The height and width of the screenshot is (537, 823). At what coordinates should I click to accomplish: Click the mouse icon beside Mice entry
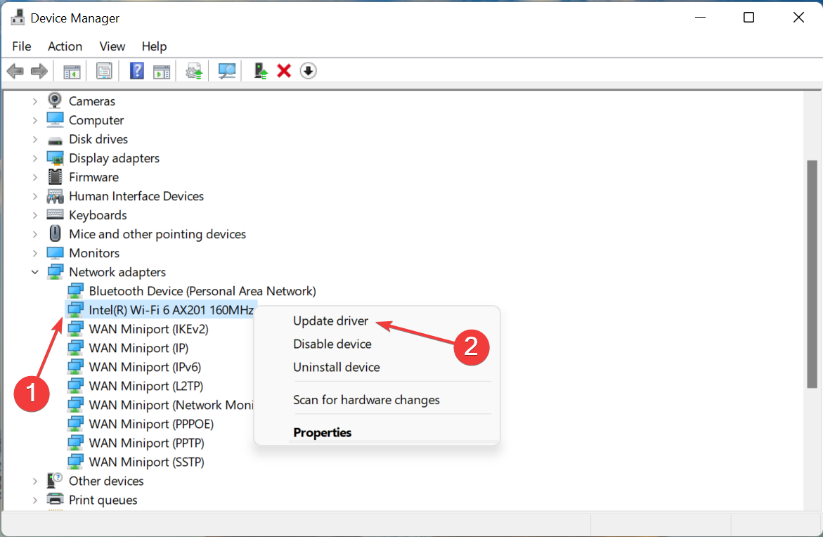point(55,233)
